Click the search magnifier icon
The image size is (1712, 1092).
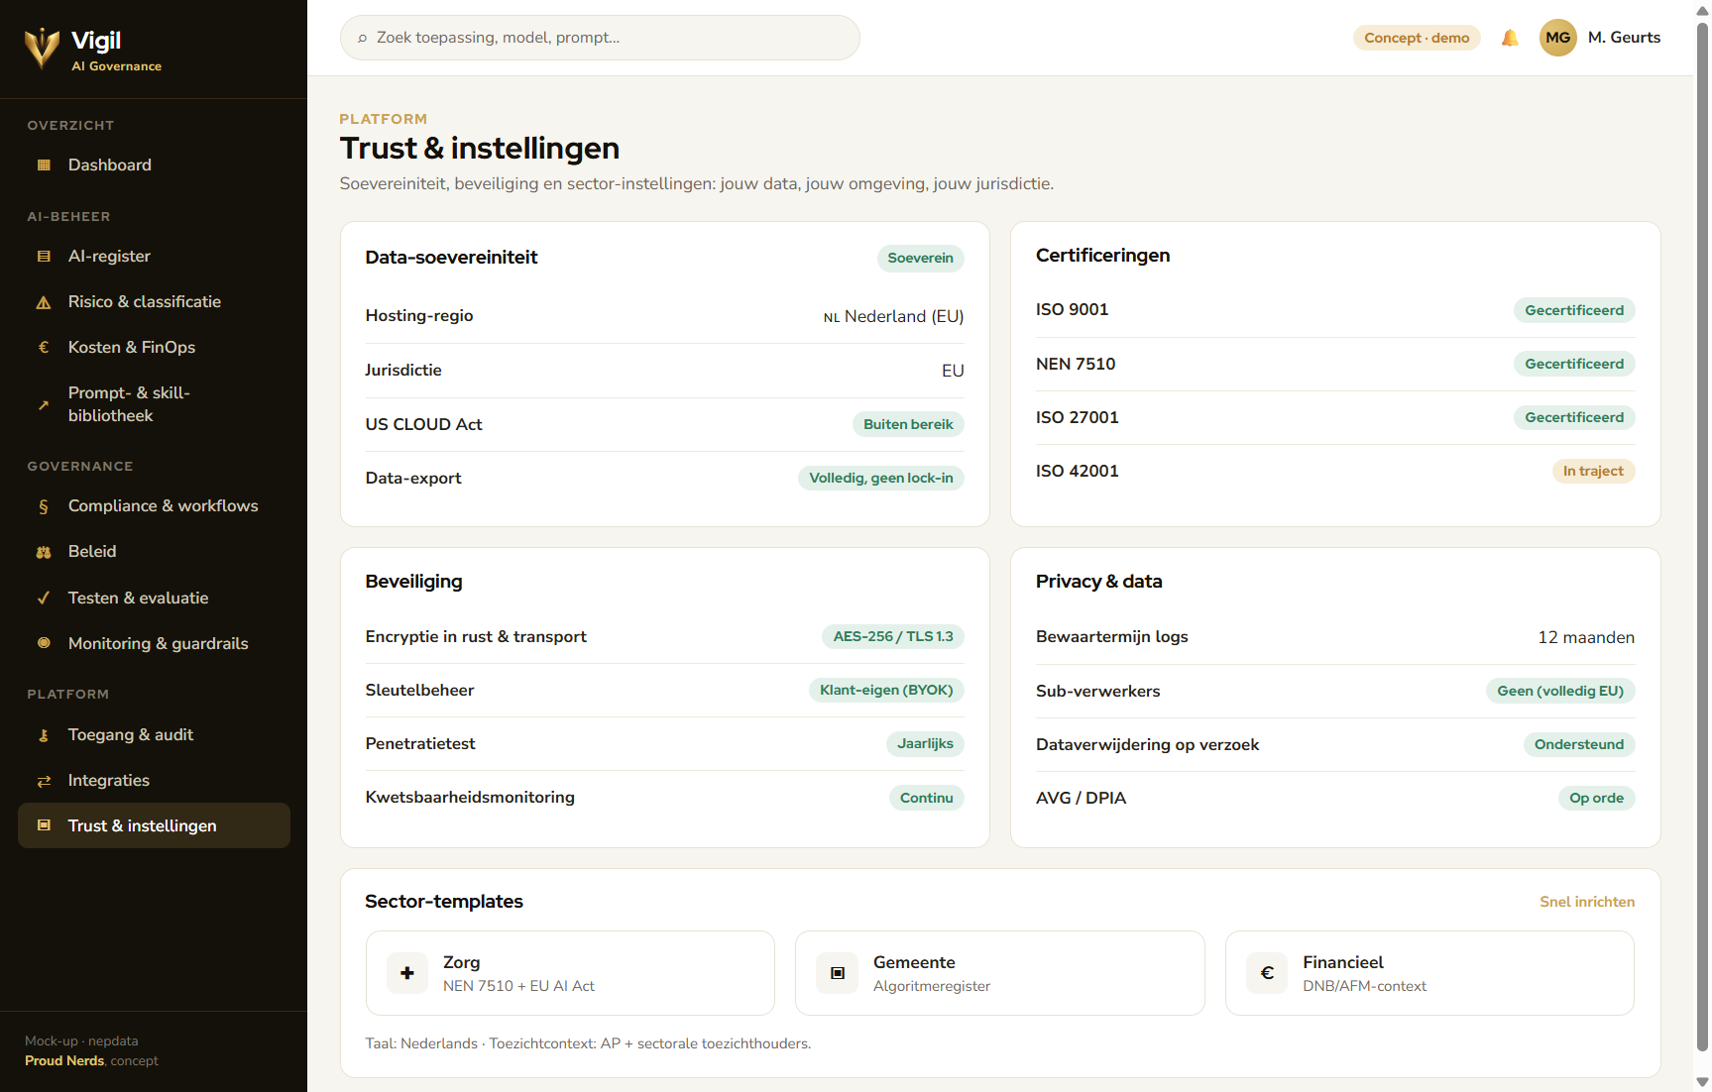[363, 38]
